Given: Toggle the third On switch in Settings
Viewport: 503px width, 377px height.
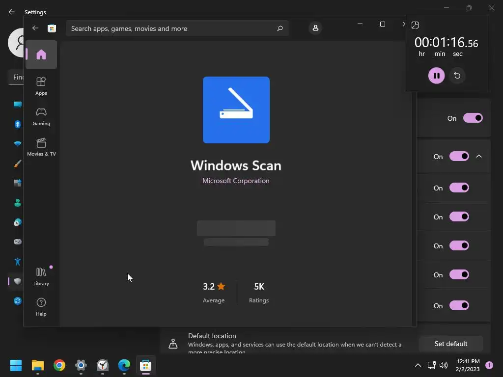Looking at the screenshot, I should pyautogui.click(x=459, y=188).
